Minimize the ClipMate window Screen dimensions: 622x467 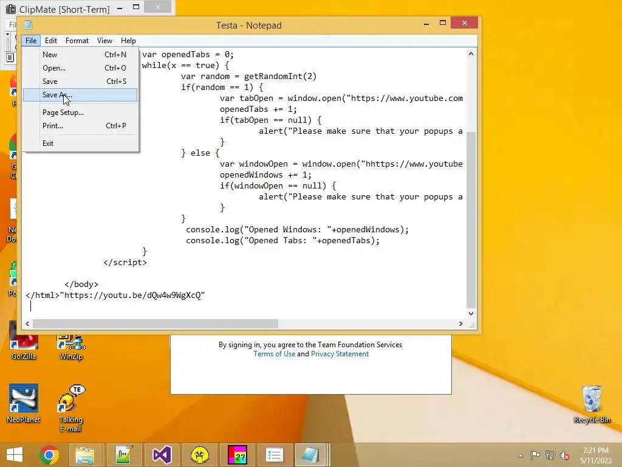tap(120, 8)
